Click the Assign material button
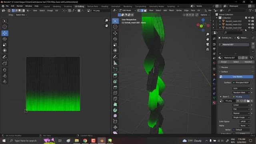 pos(224,62)
